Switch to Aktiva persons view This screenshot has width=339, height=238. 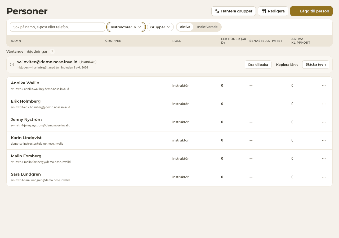(185, 27)
